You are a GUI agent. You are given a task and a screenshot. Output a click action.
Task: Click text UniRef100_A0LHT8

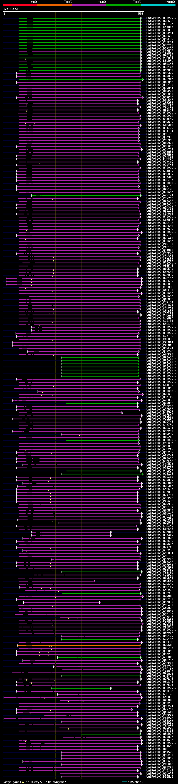[x=160, y=483]
